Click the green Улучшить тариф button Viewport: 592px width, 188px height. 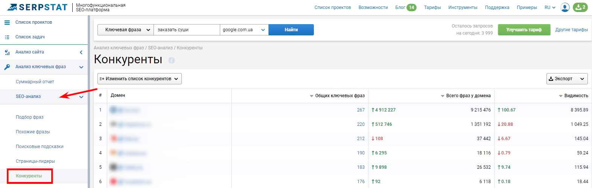(x=524, y=30)
